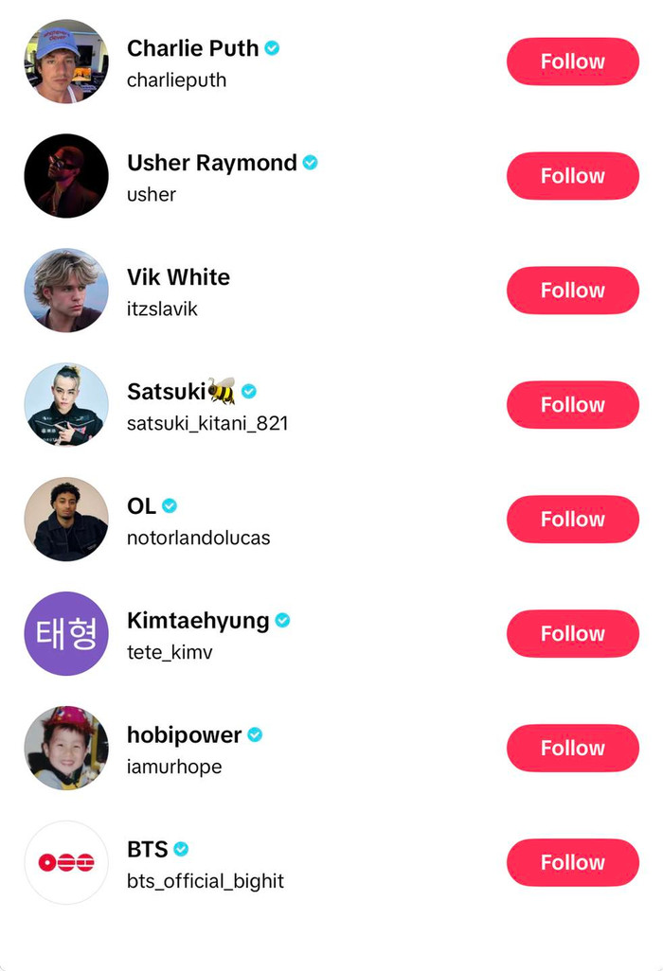This screenshot has width=663, height=971.
Task: View the itzslavik profile avatar
Action: 66,291
